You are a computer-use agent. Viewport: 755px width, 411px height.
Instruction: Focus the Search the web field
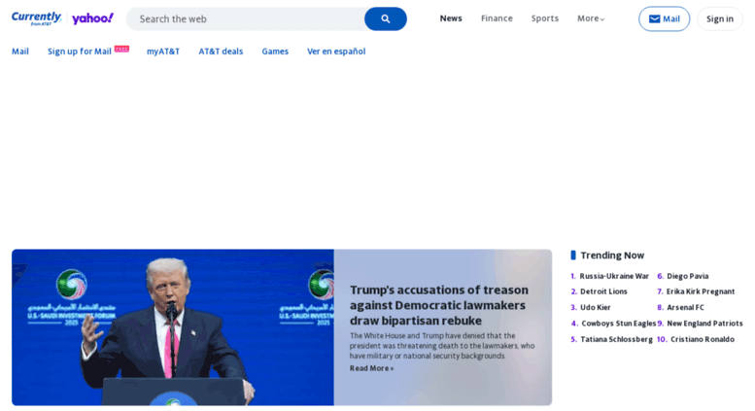245,18
